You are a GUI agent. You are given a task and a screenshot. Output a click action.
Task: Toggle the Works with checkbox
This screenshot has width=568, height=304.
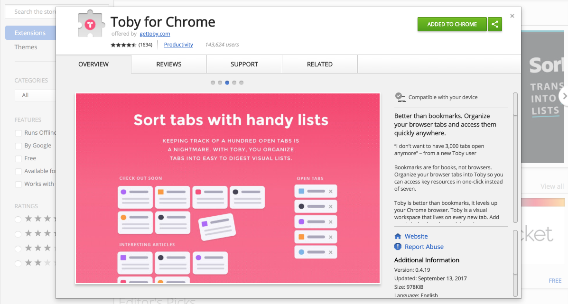[19, 184]
